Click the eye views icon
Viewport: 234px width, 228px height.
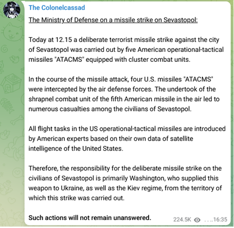197,220
